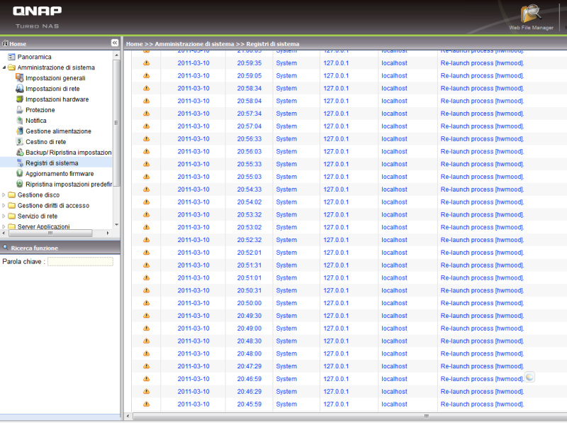Screen dimensions: 567x423
Task: Collapse Amministrazione di sistema tree node
Action: point(4,67)
